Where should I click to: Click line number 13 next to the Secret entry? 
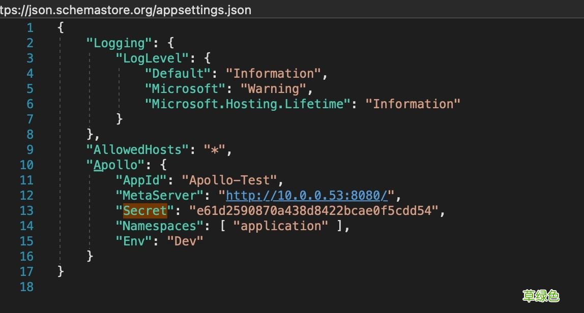point(26,210)
